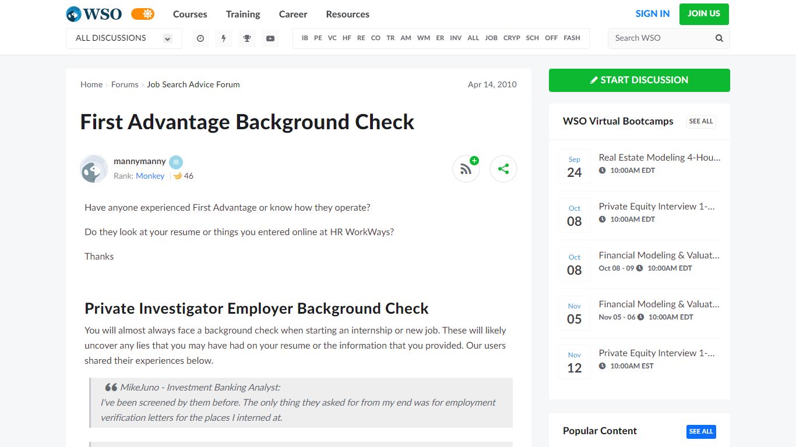Open the Training menu

click(x=243, y=14)
